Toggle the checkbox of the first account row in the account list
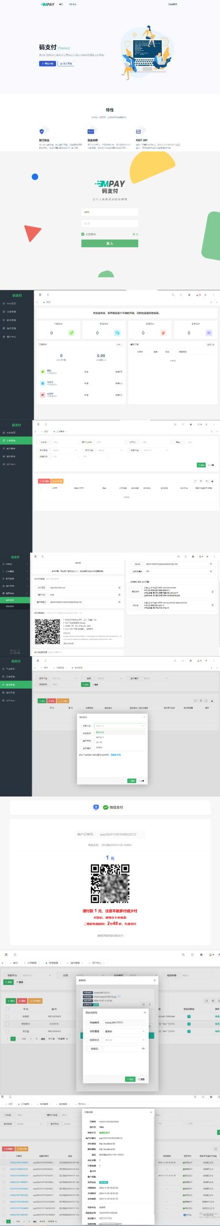Screen dimensions: 220x1226 [7, 1016]
